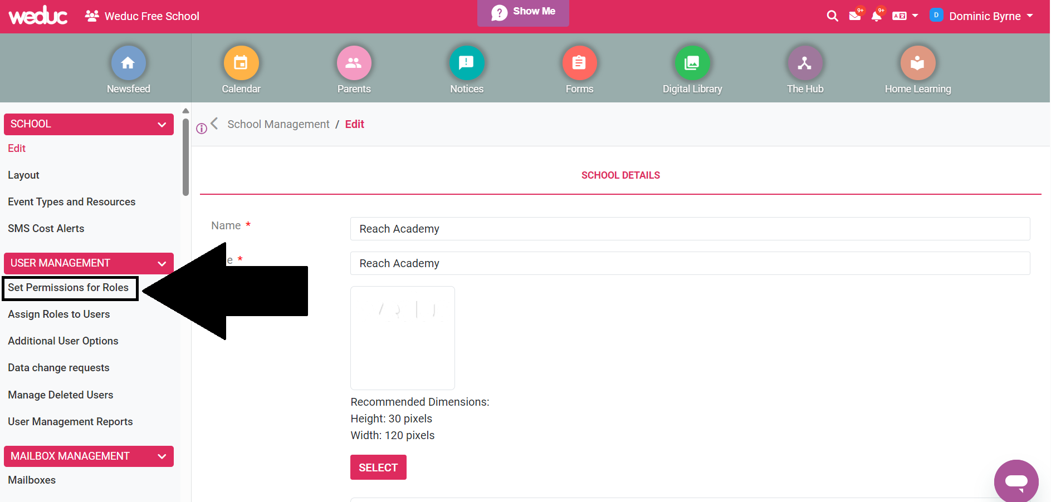Open Assign Roles to Users
1051x502 pixels.
tap(59, 314)
